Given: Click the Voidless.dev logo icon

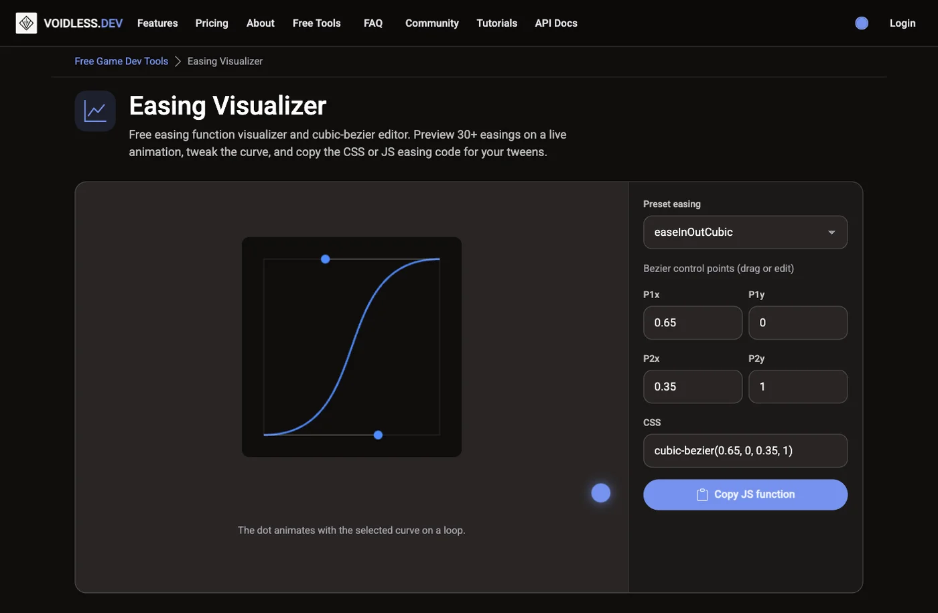Looking at the screenshot, I should 26,23.
